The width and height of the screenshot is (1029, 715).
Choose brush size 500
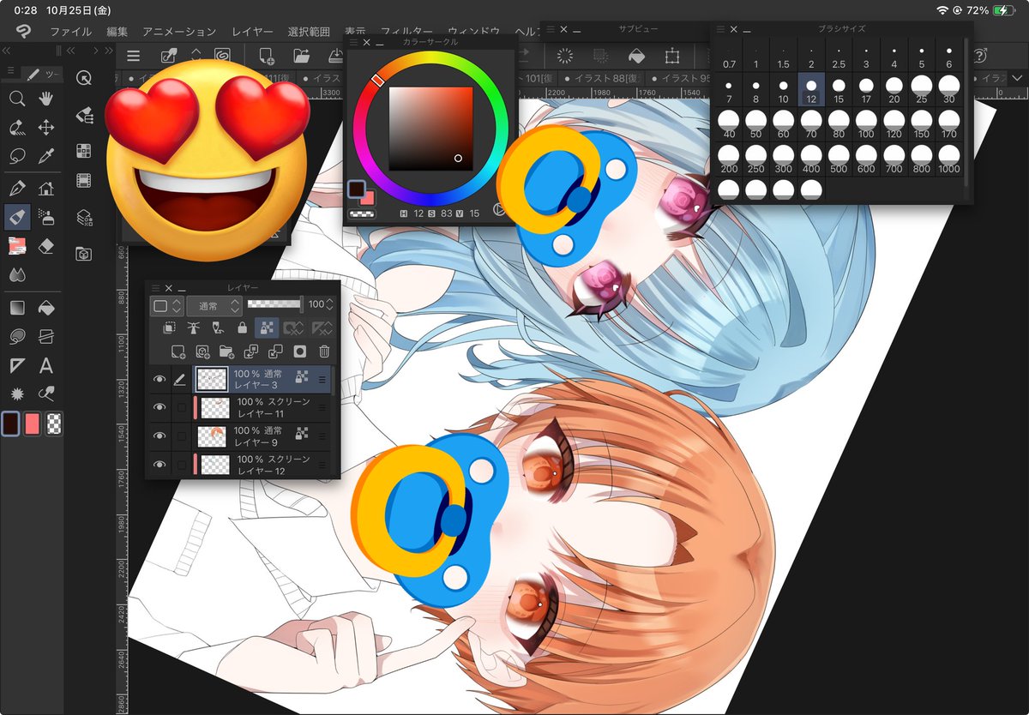[x=839, y=159]
